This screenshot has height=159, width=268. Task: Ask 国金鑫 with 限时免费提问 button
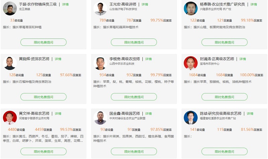134,151
